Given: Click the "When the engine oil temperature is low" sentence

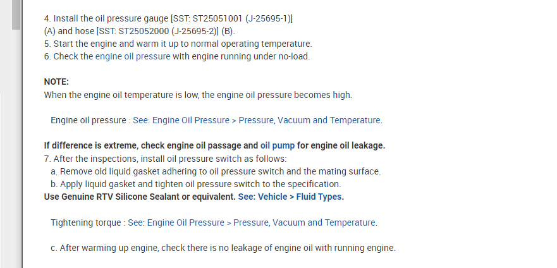Looking at the screenshot, I should coord(198,95).
